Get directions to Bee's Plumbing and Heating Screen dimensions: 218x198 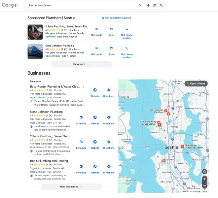109,168
